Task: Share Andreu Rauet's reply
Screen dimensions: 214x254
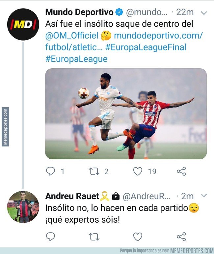Action: tap(181, 237)
